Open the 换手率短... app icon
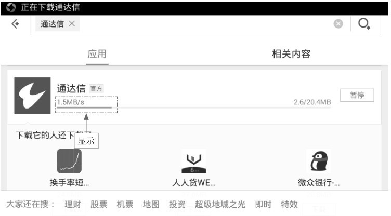391x216 pixels. (69, 161)
